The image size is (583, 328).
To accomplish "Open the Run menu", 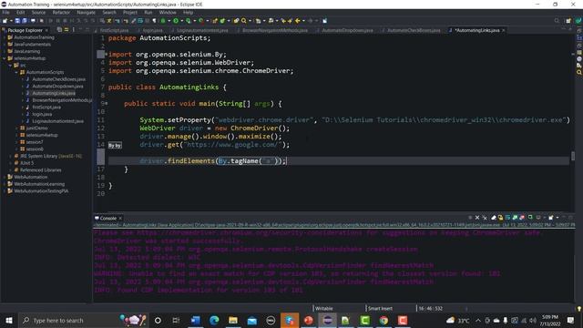I will pos(148,12).
